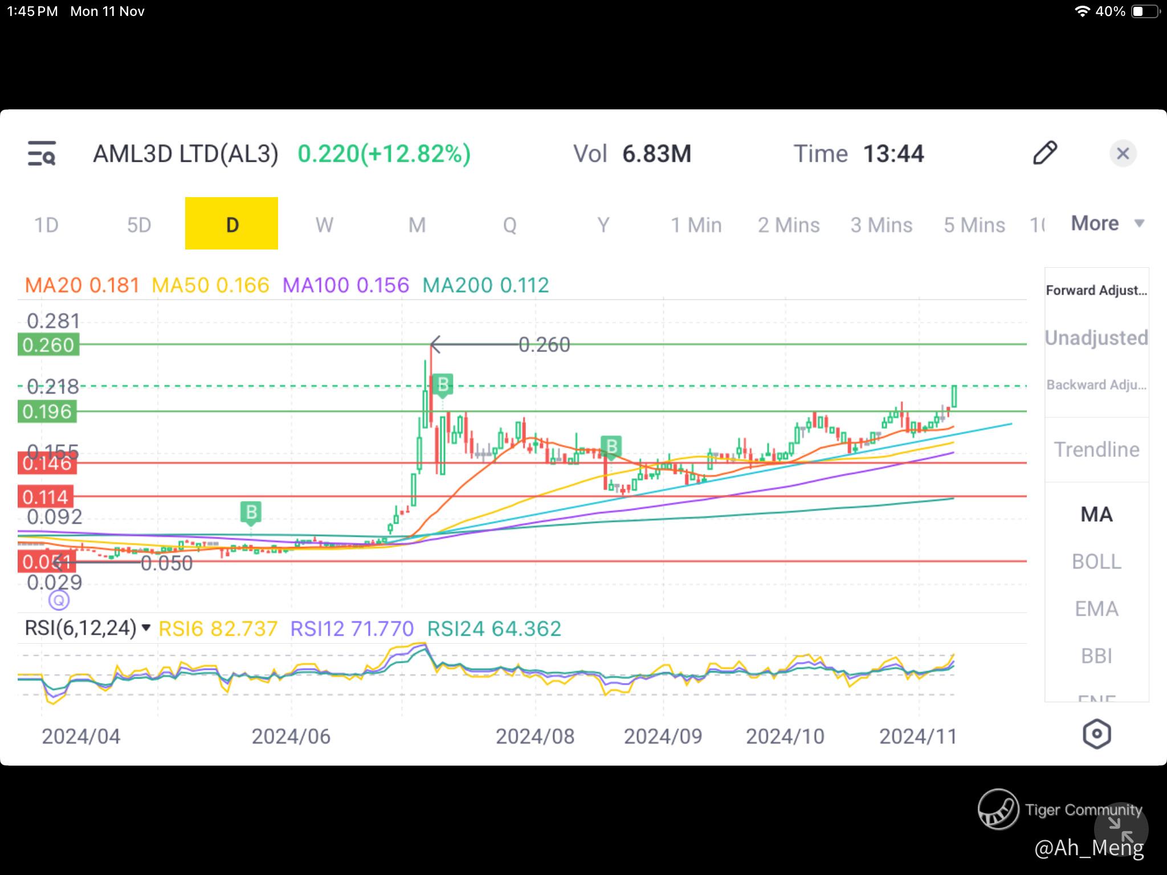The width and height of the screenshot is (1167, 875).
Task: Open the RSI(6,12,24) indicator dropdown
Action: (x=88, y=628)
